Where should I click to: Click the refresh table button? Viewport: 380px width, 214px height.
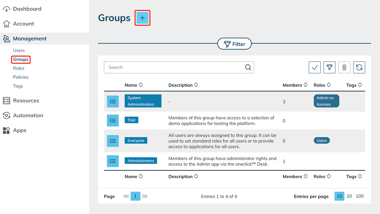(359, 67)
